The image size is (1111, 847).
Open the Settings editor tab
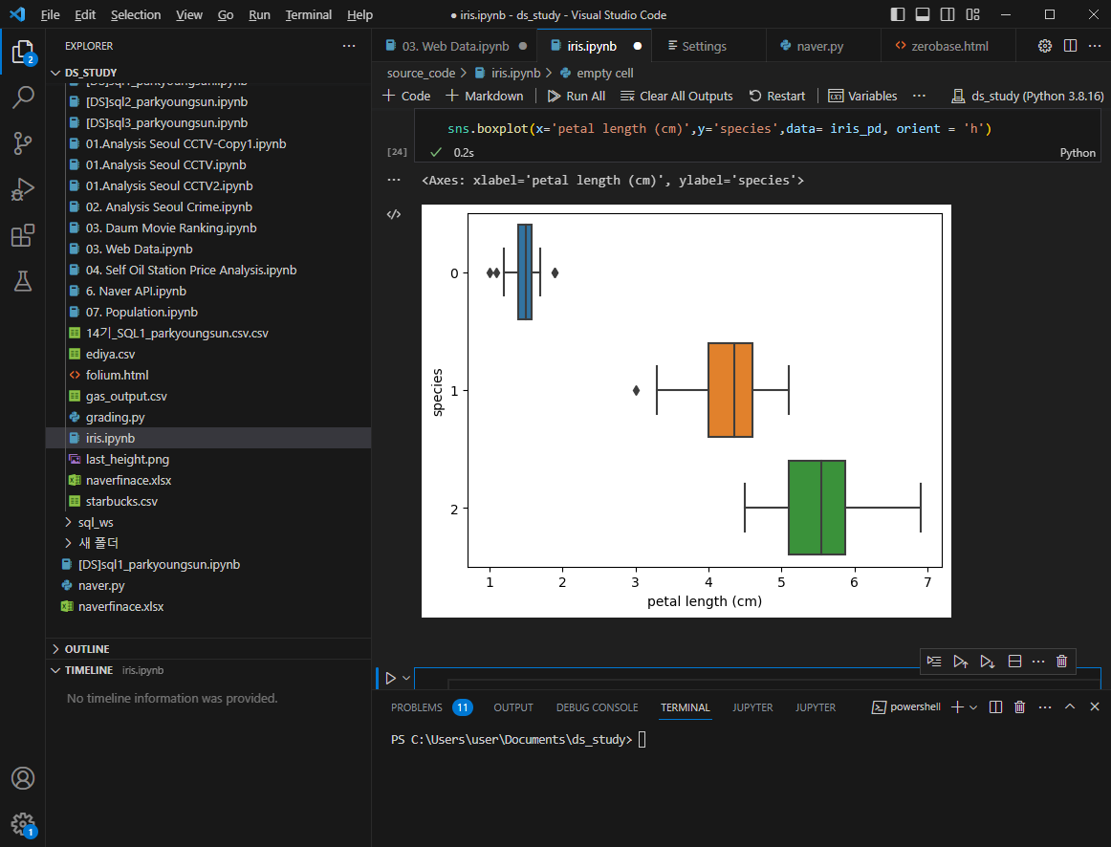(x=704, y=46)
